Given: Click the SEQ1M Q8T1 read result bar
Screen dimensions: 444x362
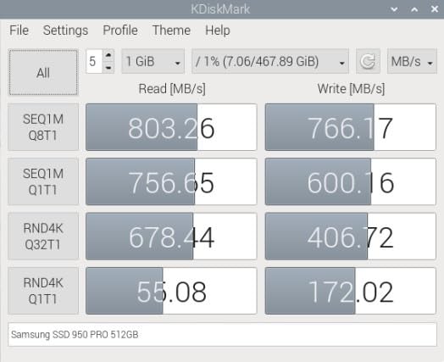Looking at the screenshot, I should [171, 127].
